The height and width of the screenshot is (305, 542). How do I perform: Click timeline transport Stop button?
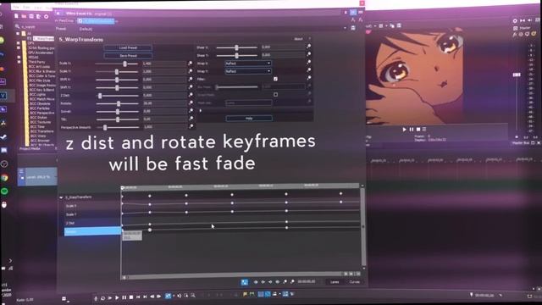(x=131, y=297)
